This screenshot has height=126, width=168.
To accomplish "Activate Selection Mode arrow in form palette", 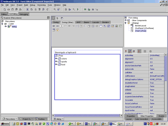I will coord(53,18).
